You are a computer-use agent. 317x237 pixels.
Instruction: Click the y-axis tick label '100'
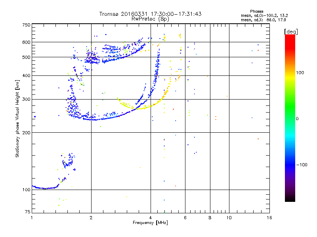26,190
